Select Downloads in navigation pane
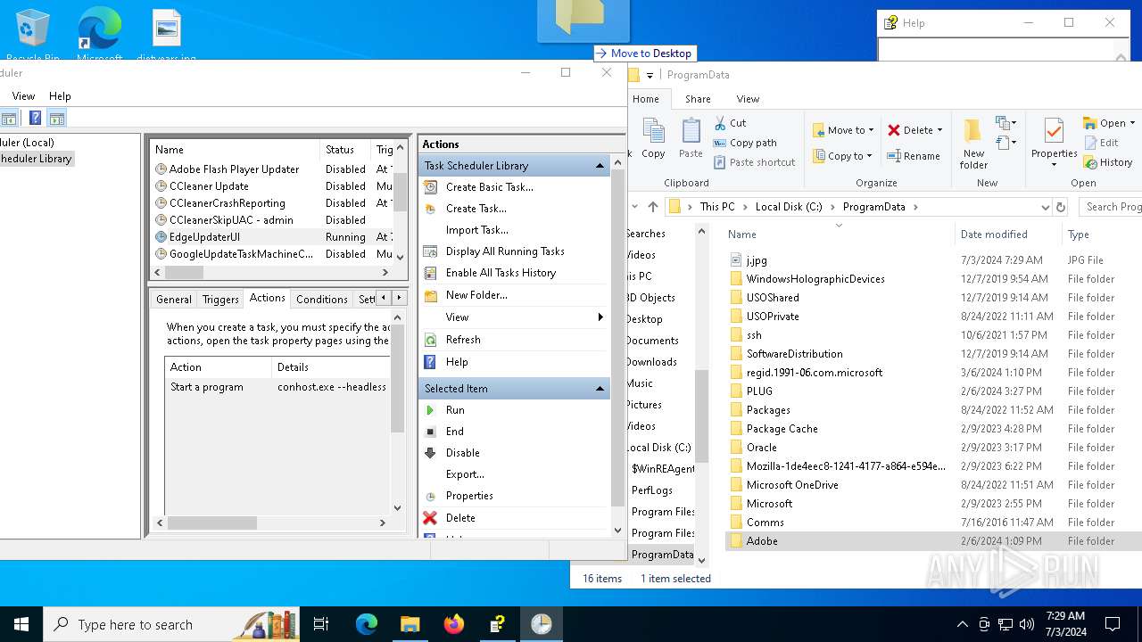This screenshot has height=642, width=1142. 652,362
